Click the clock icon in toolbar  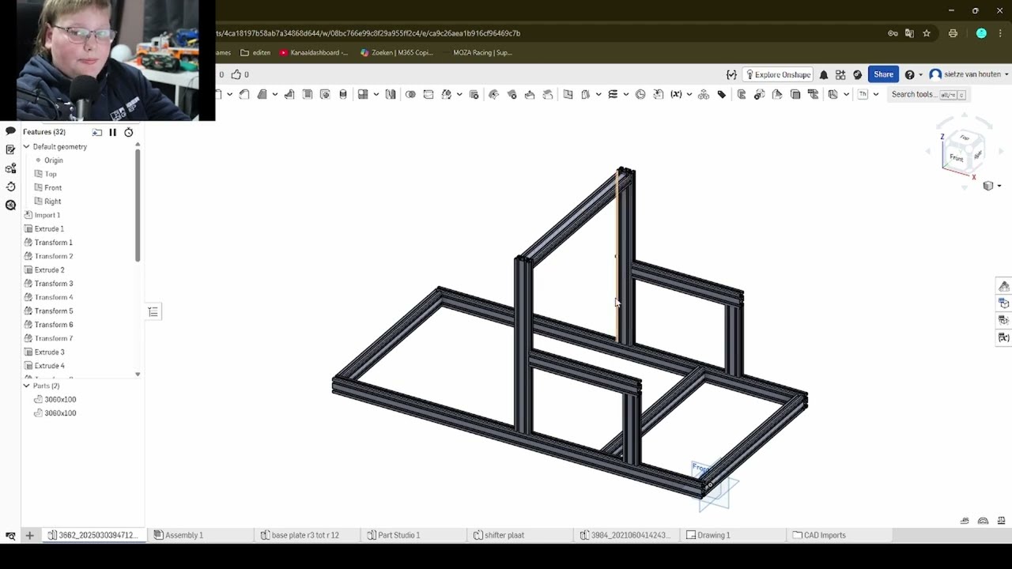(640, 95)
